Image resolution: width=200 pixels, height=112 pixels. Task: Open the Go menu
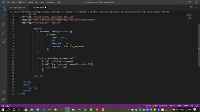tap(37, 2)
